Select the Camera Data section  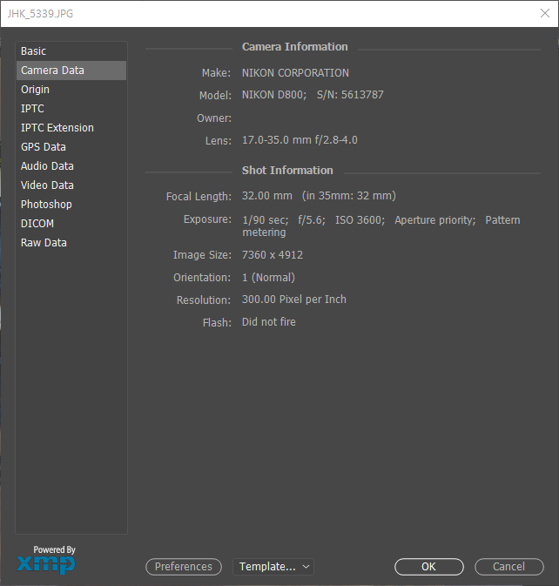click(71, 71)
